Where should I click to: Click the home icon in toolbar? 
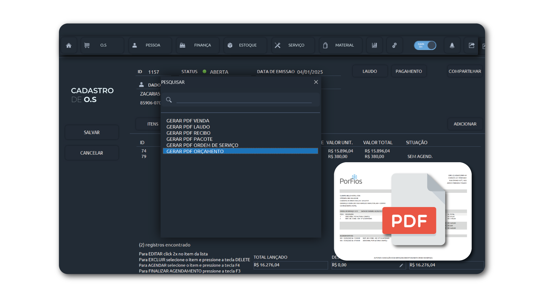tap(69, 45)
